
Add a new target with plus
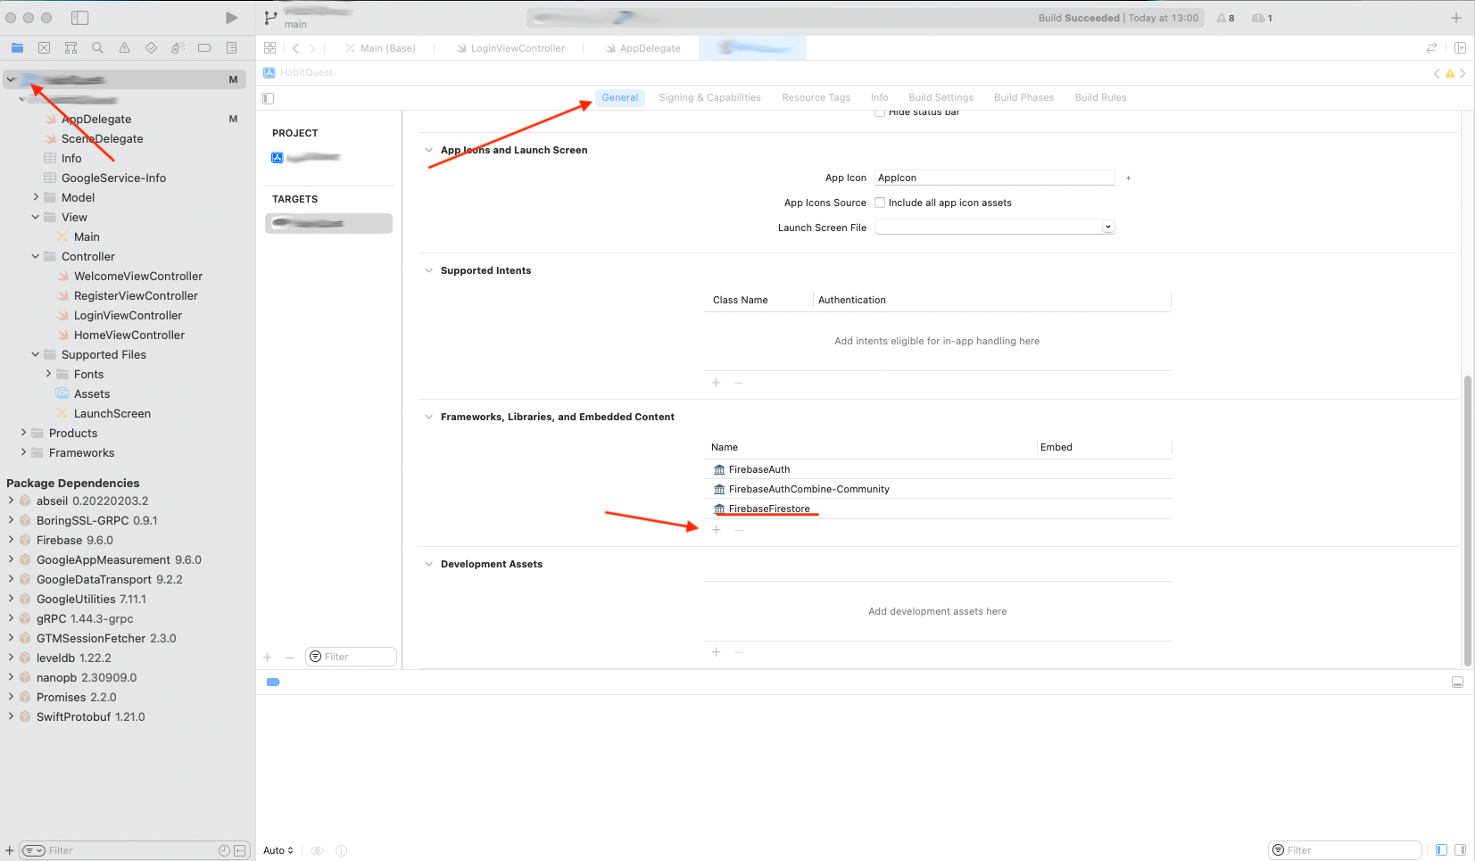267,658
